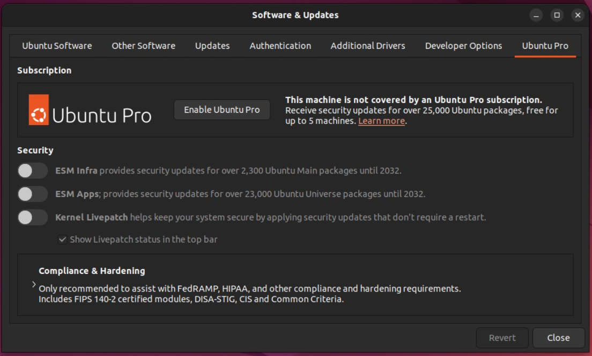This screenshot has width=592, height=356.
Task: Maximize the Software & Updates window
Action: click(x=557, y=15)
